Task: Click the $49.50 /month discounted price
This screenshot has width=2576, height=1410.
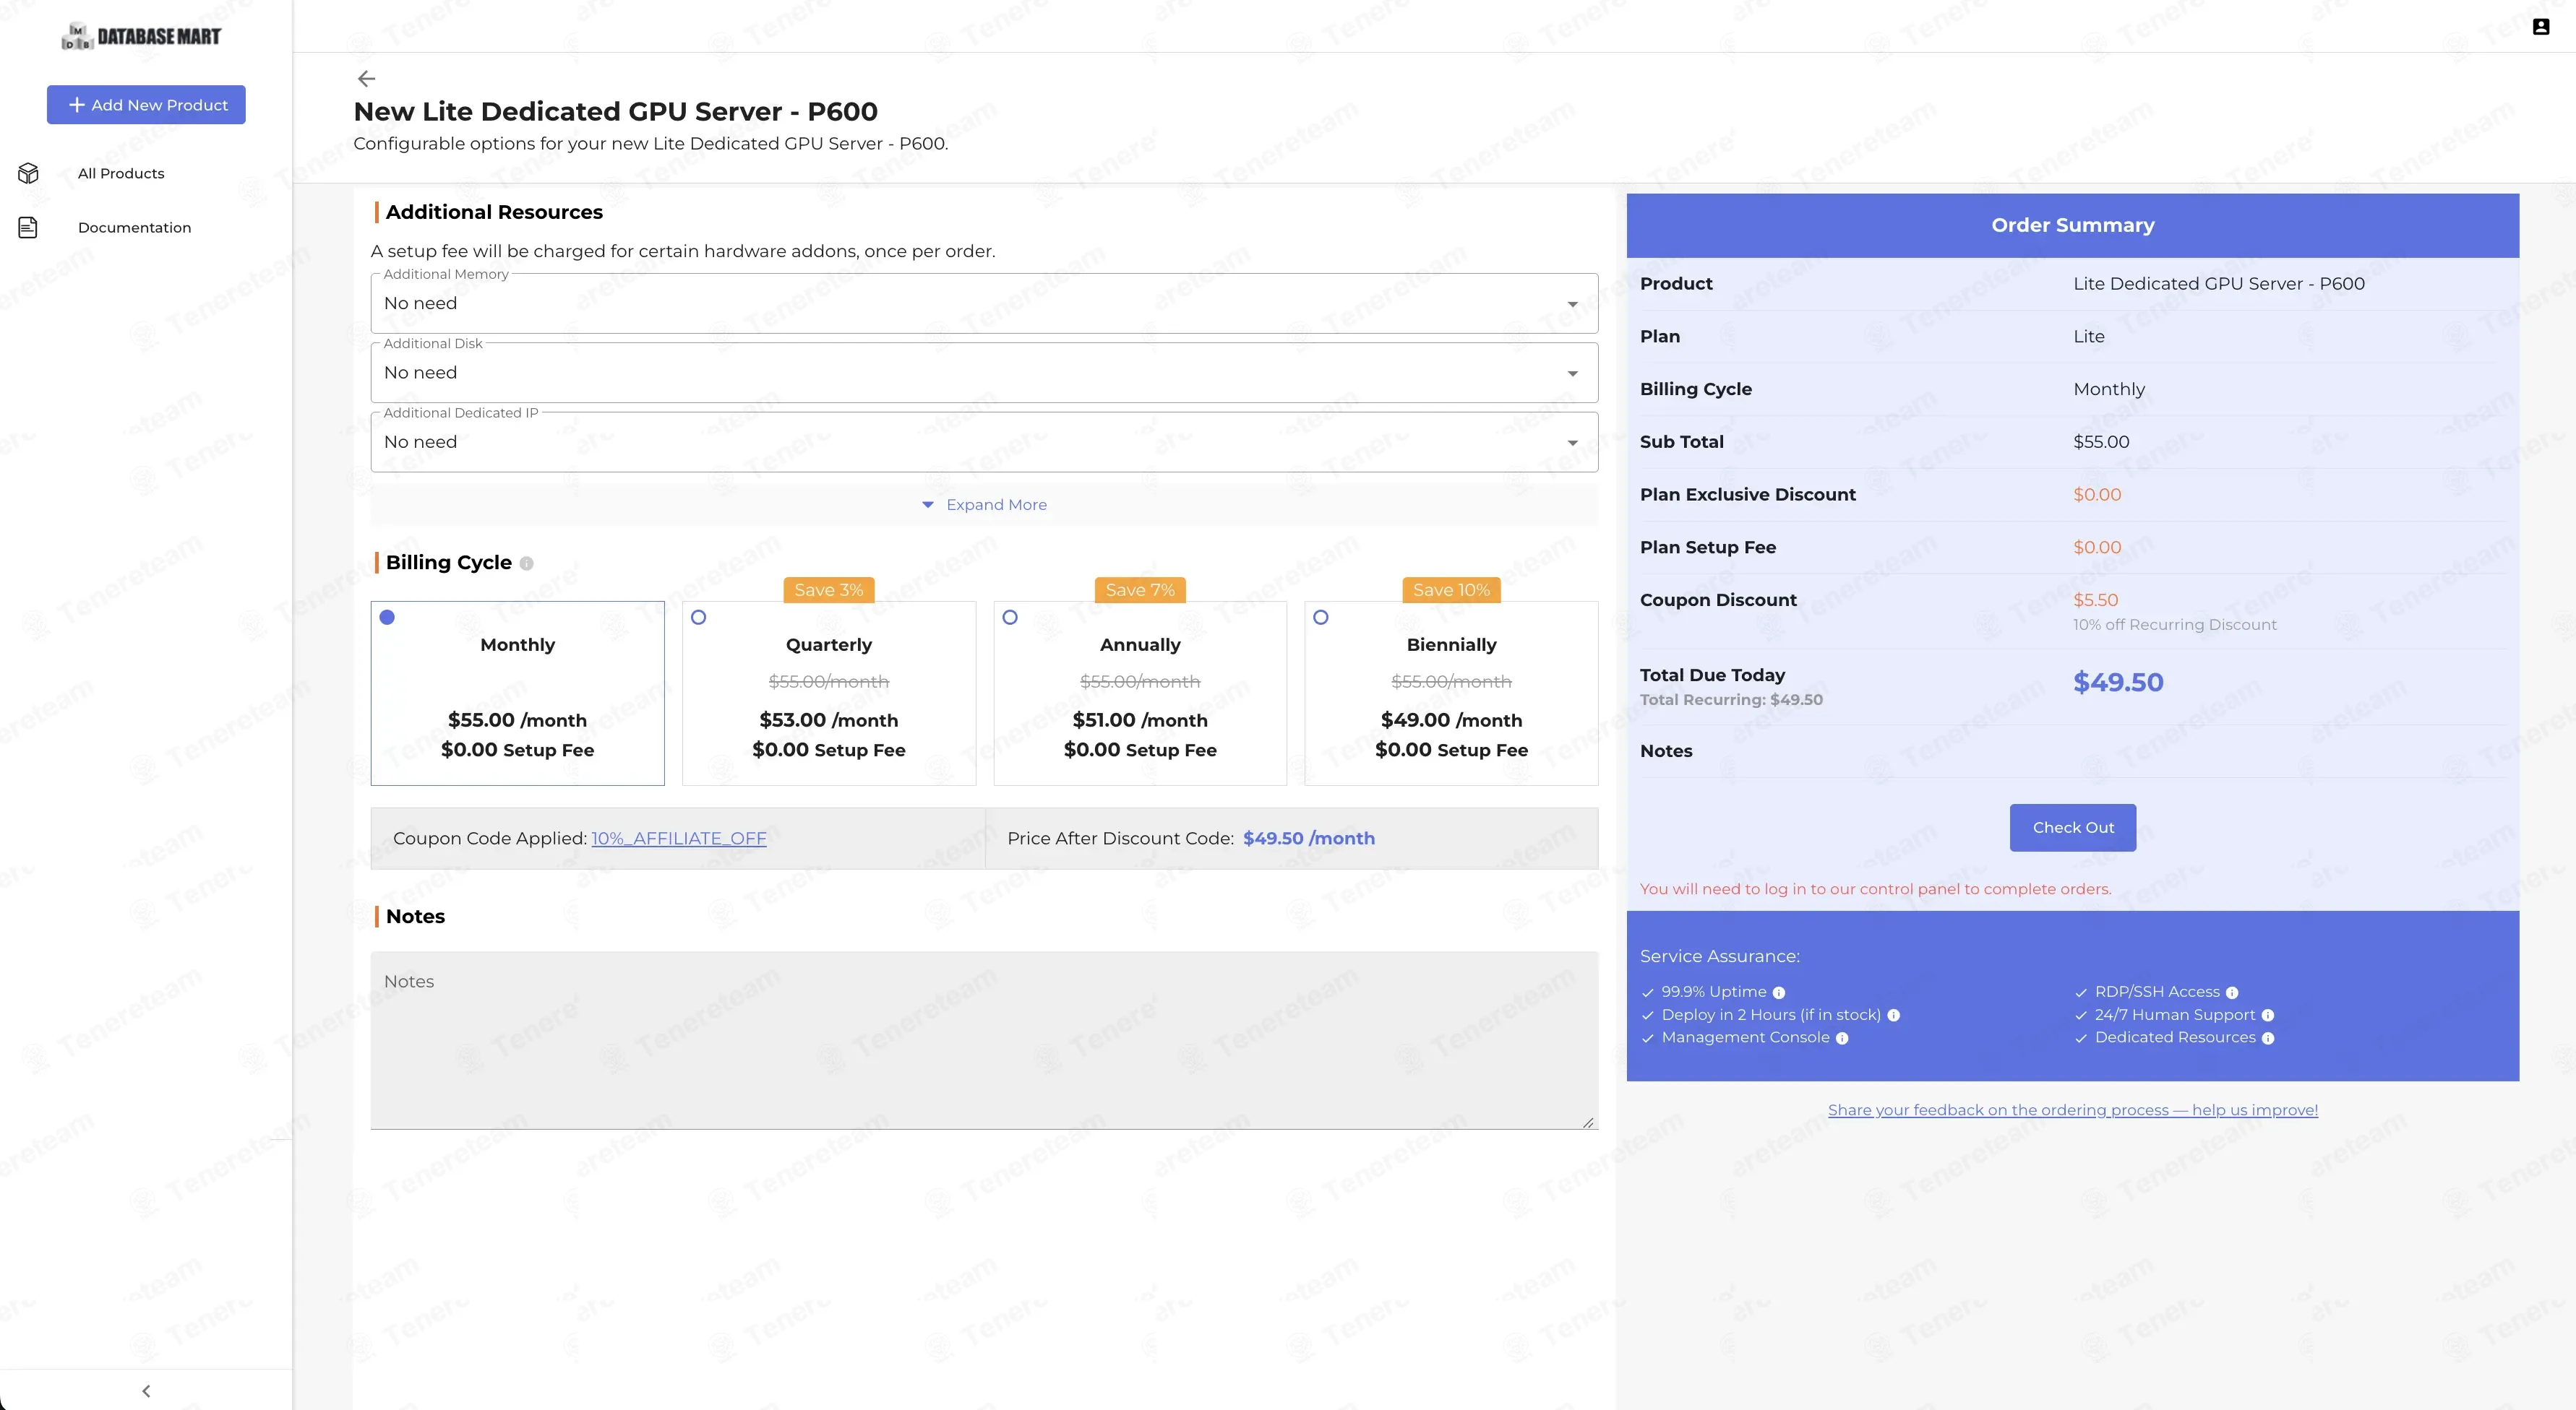Action: pyautogui.click(x=1309, y=839)
